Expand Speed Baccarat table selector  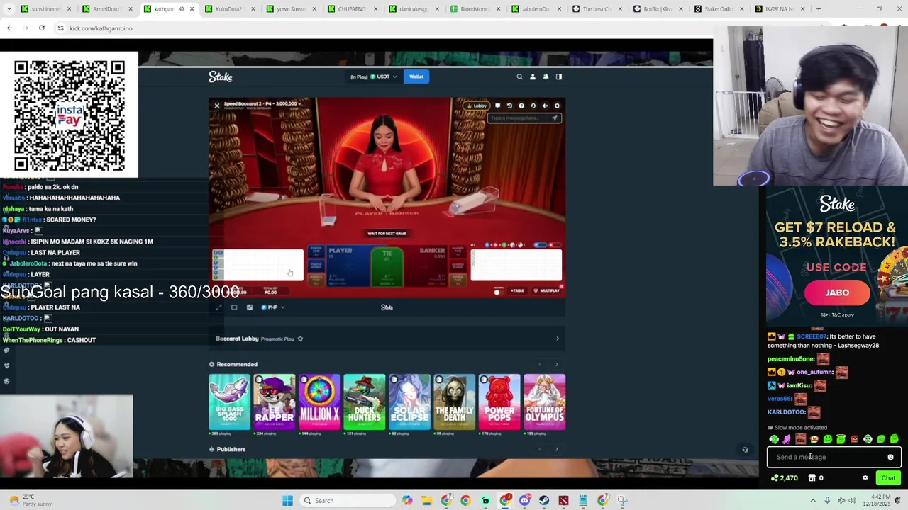262,104
